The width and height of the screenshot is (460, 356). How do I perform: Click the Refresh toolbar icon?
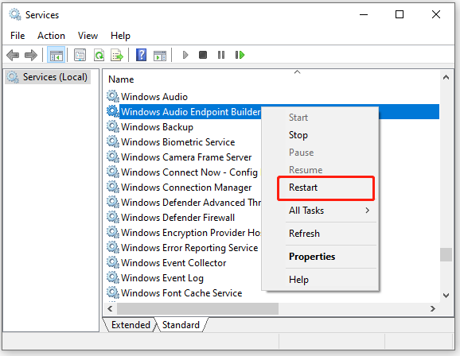tap(99, 55)
